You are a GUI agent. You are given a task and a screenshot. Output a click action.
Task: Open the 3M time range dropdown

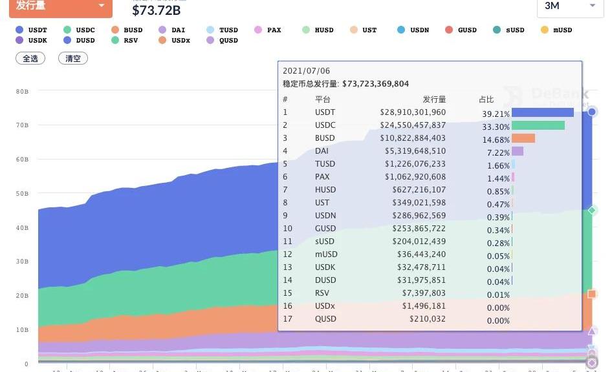point(570,8)
